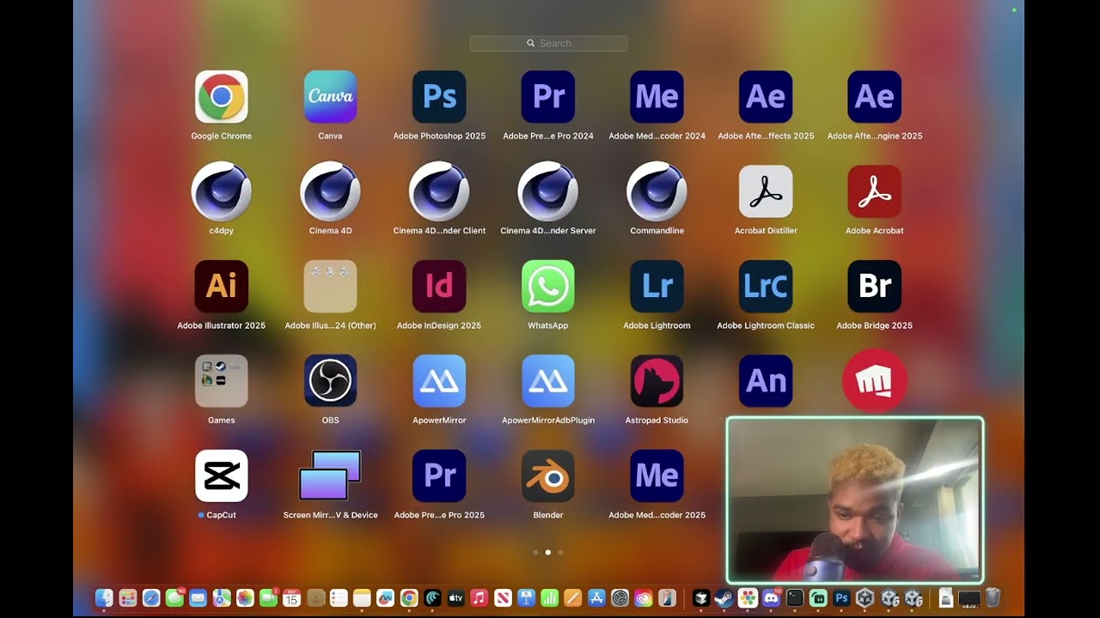Open News from the Dock

pos(503,597)
